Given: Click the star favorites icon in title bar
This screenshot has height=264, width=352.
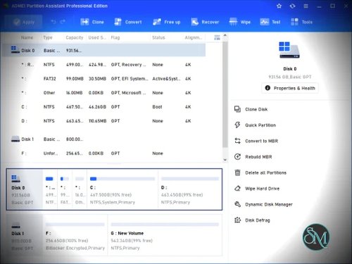Looking at the screenshot, I should click(x=279, y=6).
